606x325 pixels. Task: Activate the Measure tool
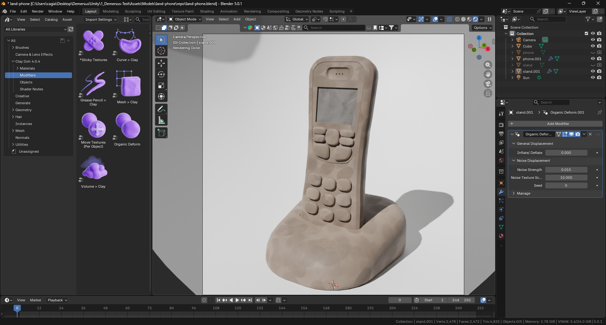pos(161,120)
